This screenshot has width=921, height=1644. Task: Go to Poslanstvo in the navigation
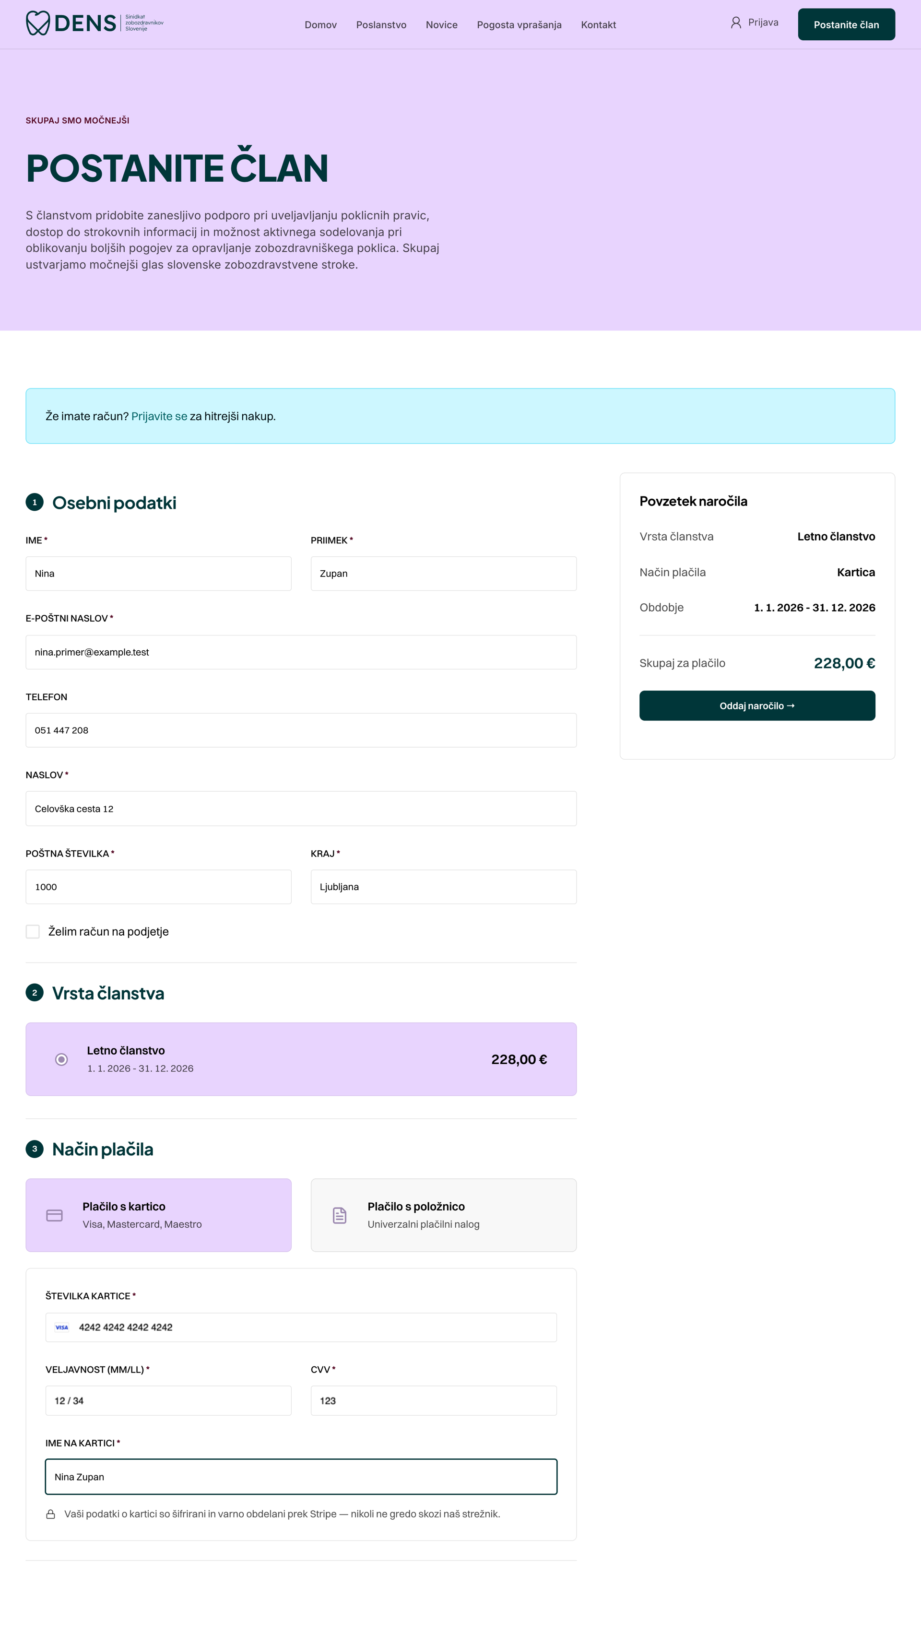(x=381, y=25)
